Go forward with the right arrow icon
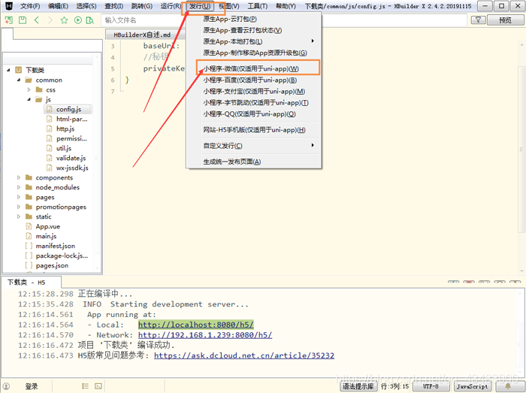Screen dimensions: 526x393 point(50,20)
